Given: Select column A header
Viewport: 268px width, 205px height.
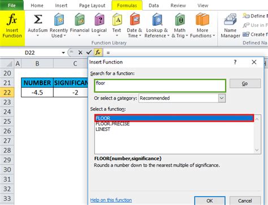Looking at the screenshot, I should pyautogui.click(x=18, y=64).
